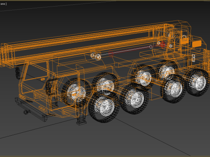Select the solid orange rectangle panel on the cab

pyautogui.click(x=197, y=44)
